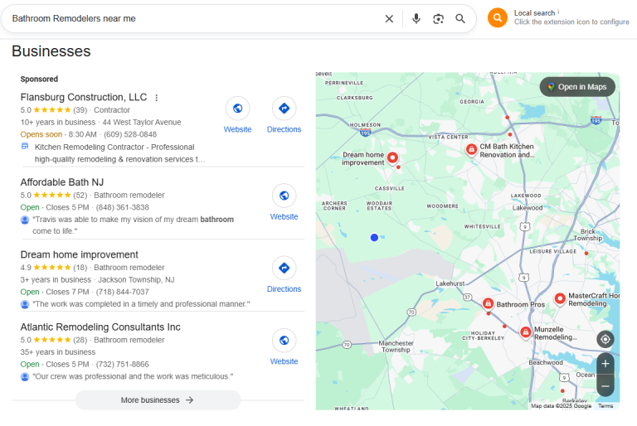Center map on my current location
The image size is (637, 426).
pyautogui.click(x=605, y=339)
